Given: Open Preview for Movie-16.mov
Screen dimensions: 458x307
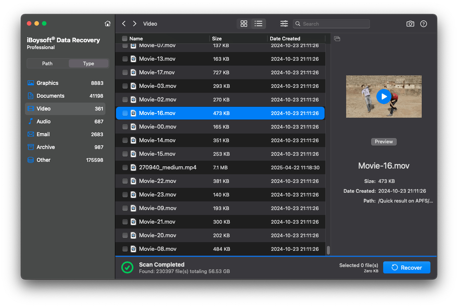Looking at the screenshot, I should point(384,141).
